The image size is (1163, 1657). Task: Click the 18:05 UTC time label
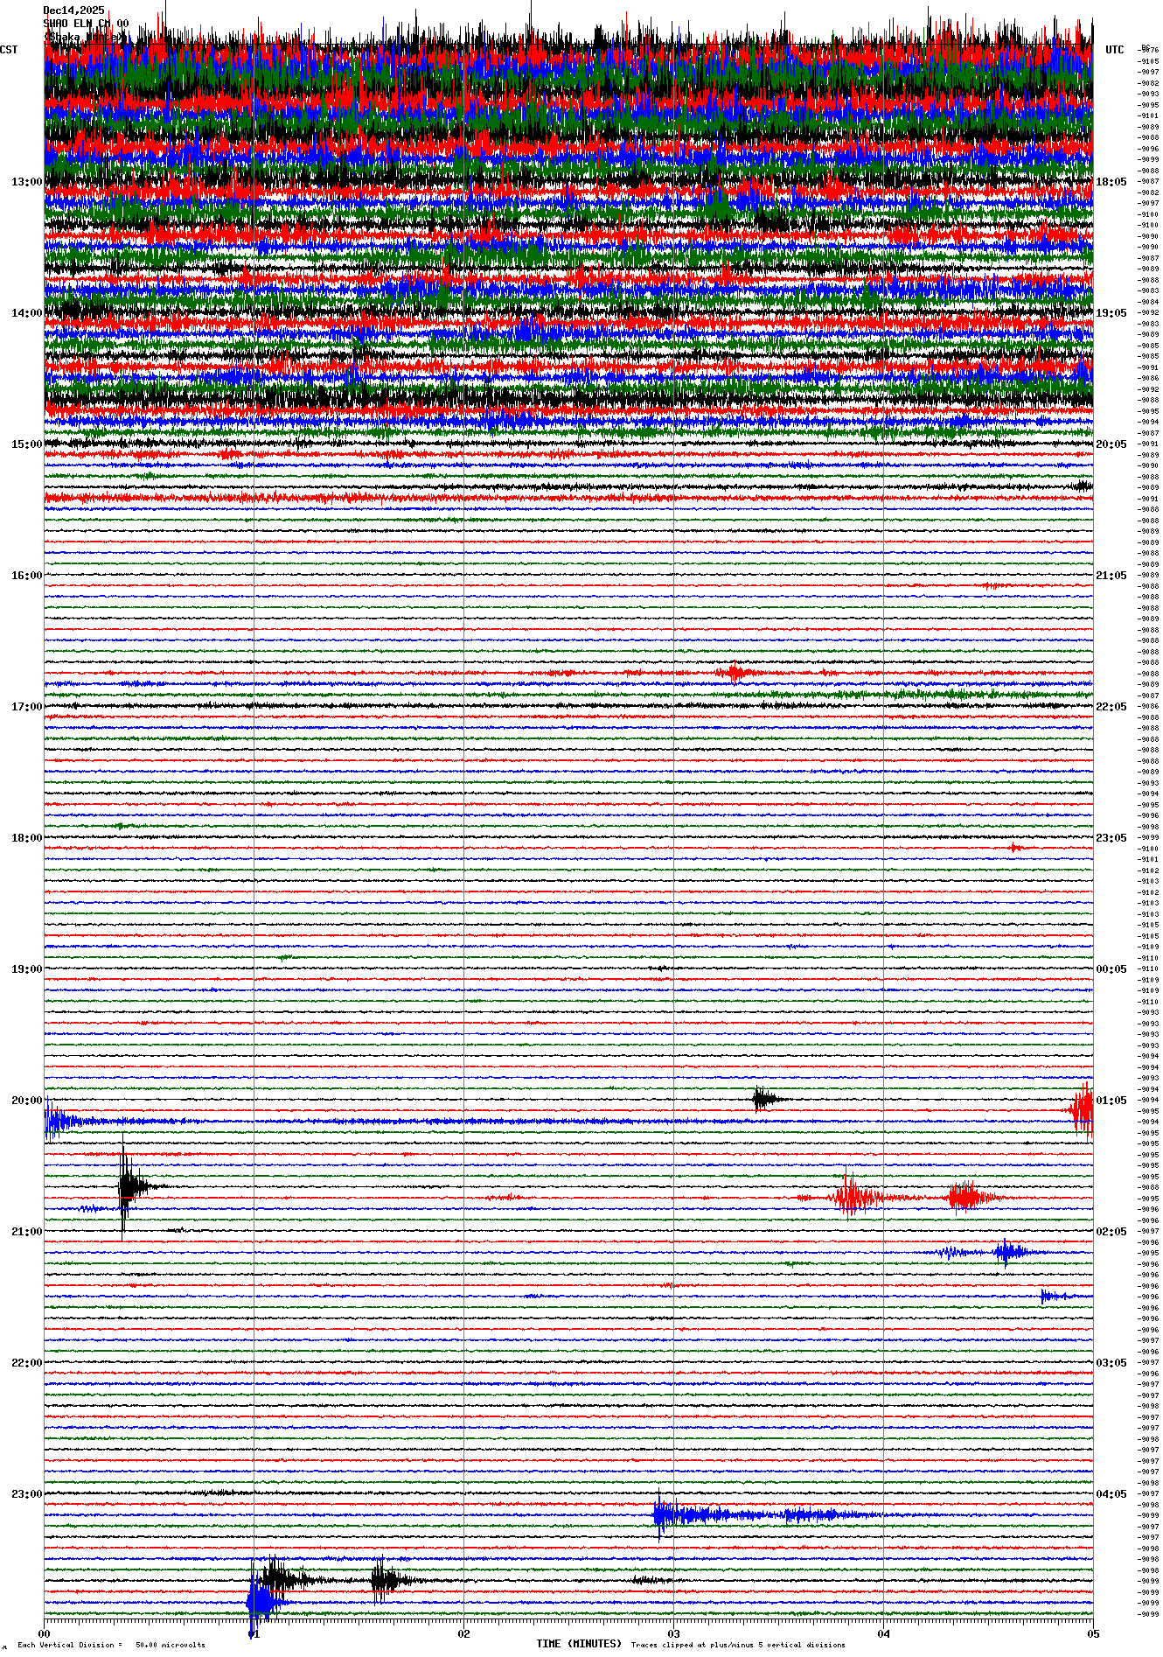pos(1111,182)
